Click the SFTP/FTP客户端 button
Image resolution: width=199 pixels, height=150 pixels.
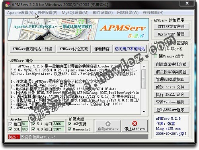pos(171,26)
